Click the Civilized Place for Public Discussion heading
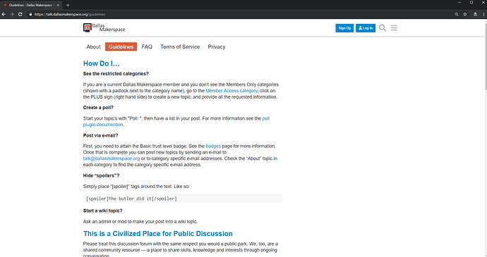 click(x=158, y=234)
